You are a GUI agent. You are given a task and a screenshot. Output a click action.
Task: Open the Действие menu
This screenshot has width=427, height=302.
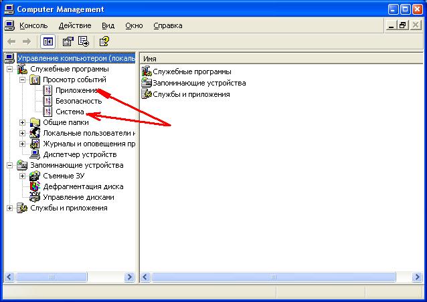75,25
